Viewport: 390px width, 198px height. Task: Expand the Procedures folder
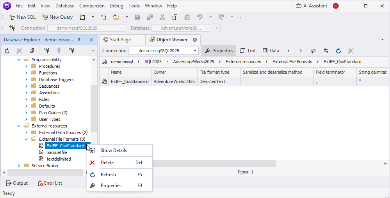point(26,66)
